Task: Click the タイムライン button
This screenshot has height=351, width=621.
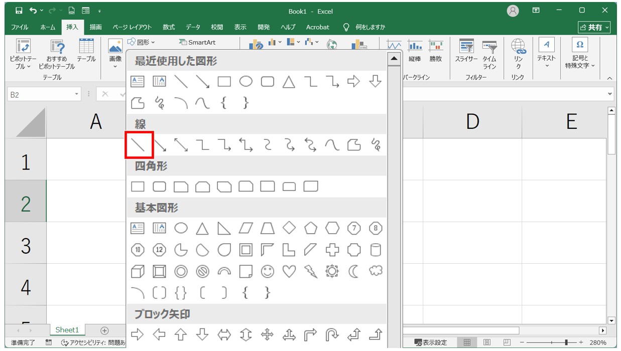Action: pos(489,54)
